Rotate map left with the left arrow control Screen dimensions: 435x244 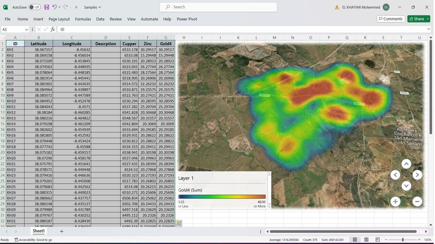[395, 175]
